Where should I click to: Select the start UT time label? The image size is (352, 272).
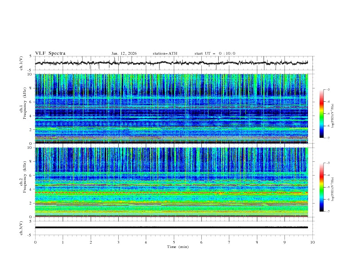tap(215, 53)
